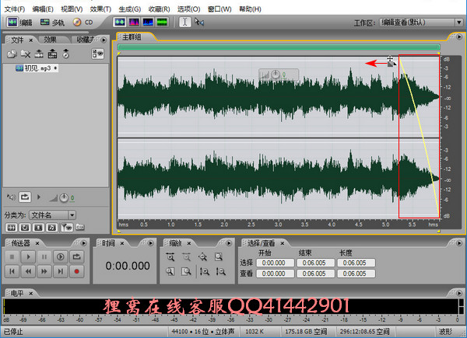Viewport: 467px width, 338px height.
Task: Open the 效果(T) menu
Action: pos(100,9)
